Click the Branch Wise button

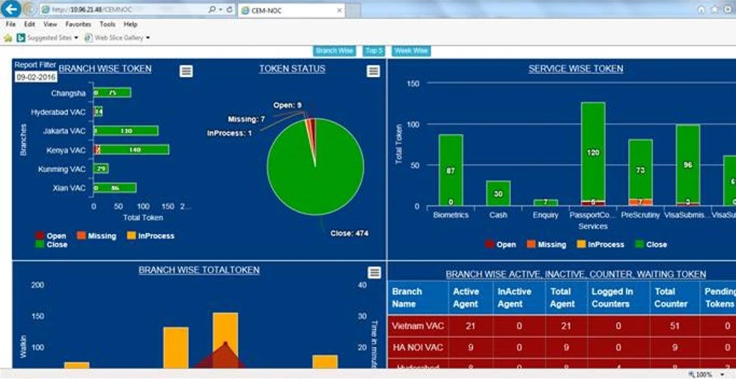[x=334, y=51]
